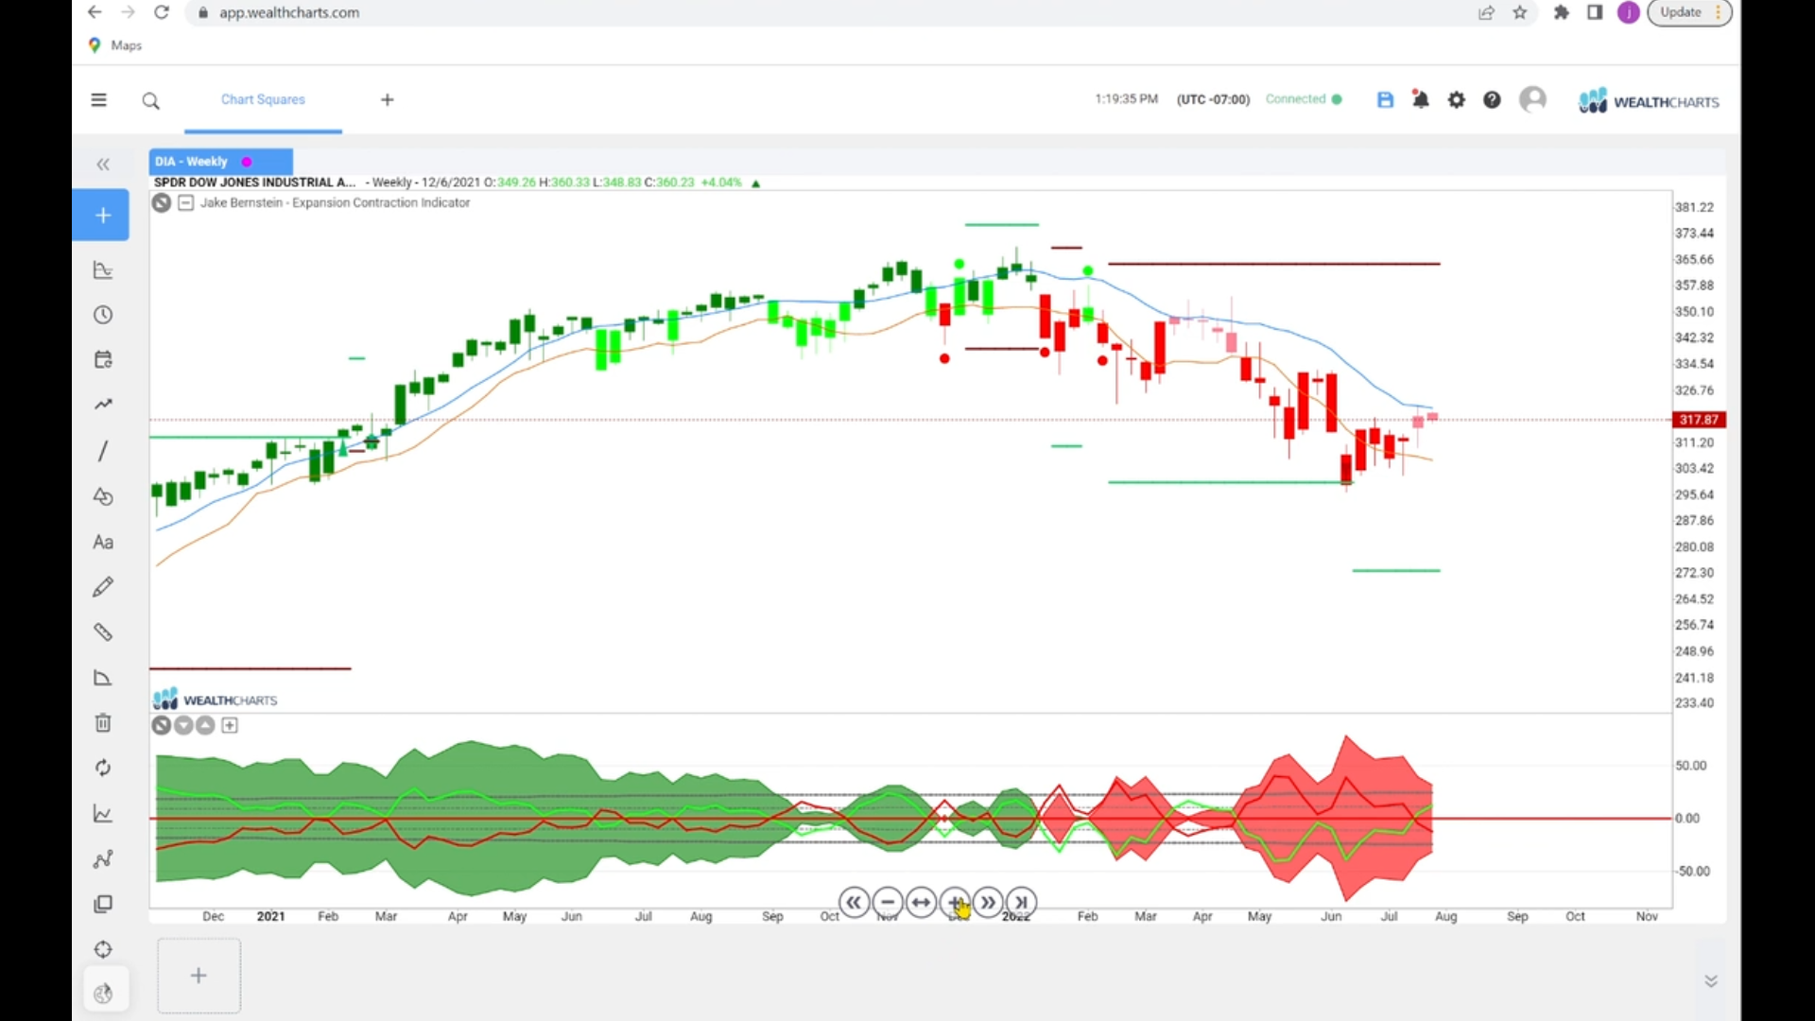This screenshot has width=1815, height=1021.
Task: Click the blue plus add button in sidebar
Action: (102, 216)
